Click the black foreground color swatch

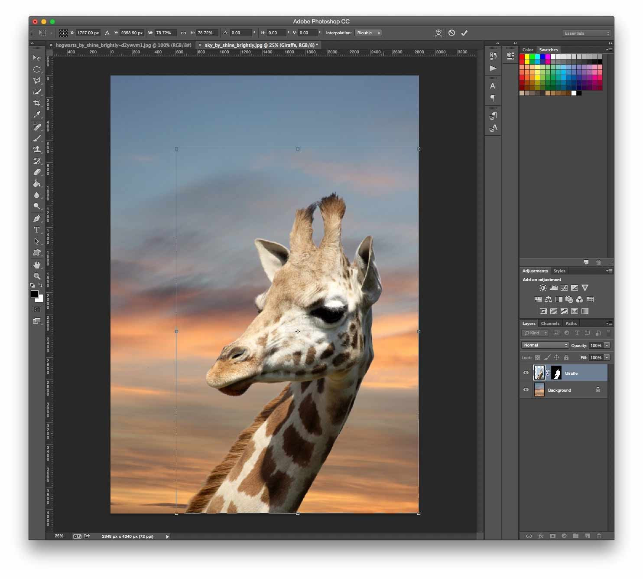[34, 294]
